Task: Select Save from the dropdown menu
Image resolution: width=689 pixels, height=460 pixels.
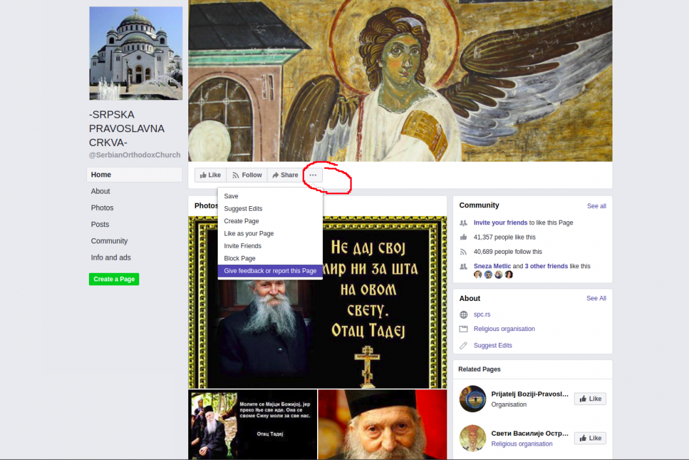Action: click(x=270, y=196)
